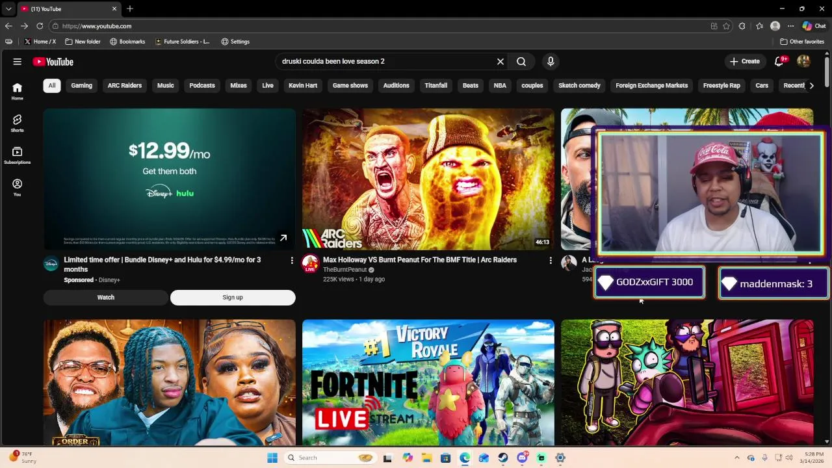This screenshot has width=832, height=468.
Task: Open the Settings bookmark
Action: [x=235, y=42]
